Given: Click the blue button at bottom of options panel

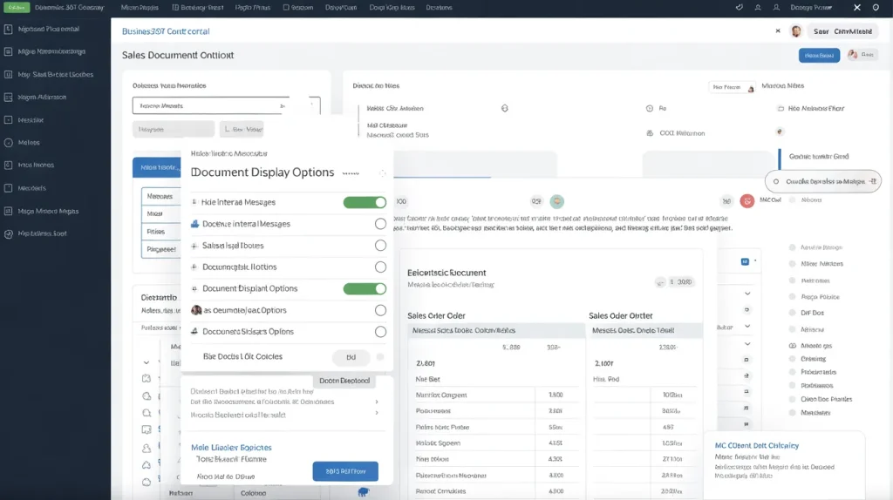Looking at the screenshot, I should [345, 471].
